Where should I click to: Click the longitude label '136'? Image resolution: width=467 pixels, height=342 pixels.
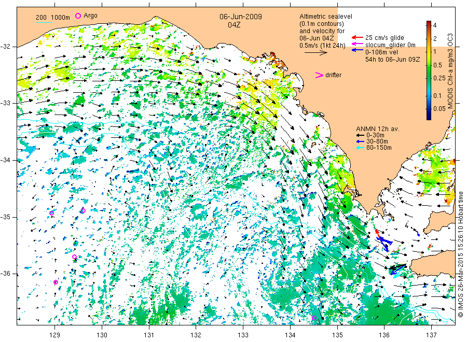(x=384, y=335)
